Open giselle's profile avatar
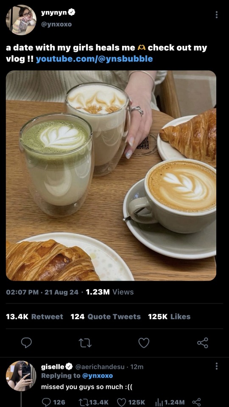 pos(21,376)
